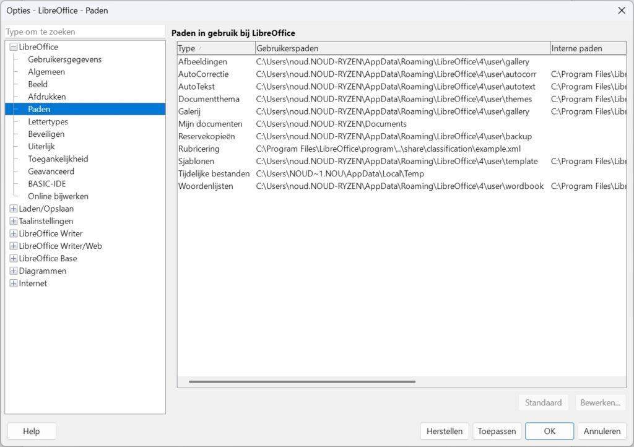
Task: Select the Taalinstellingen label in tree
Action: [x=46, y=221]
